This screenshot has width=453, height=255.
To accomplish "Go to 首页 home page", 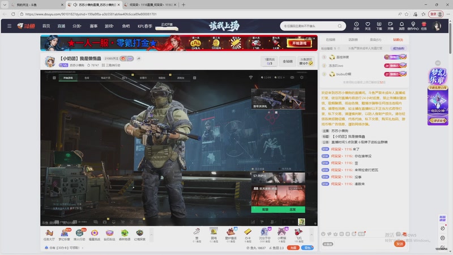I will point(46,26).
